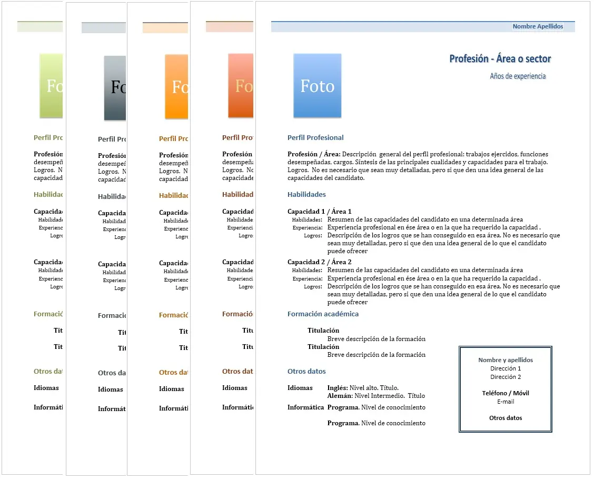The height and width of the screenshot is (480, 594).
Task: Click the blue 'Otros datos' section heading
Action: (x=306, y=372)
